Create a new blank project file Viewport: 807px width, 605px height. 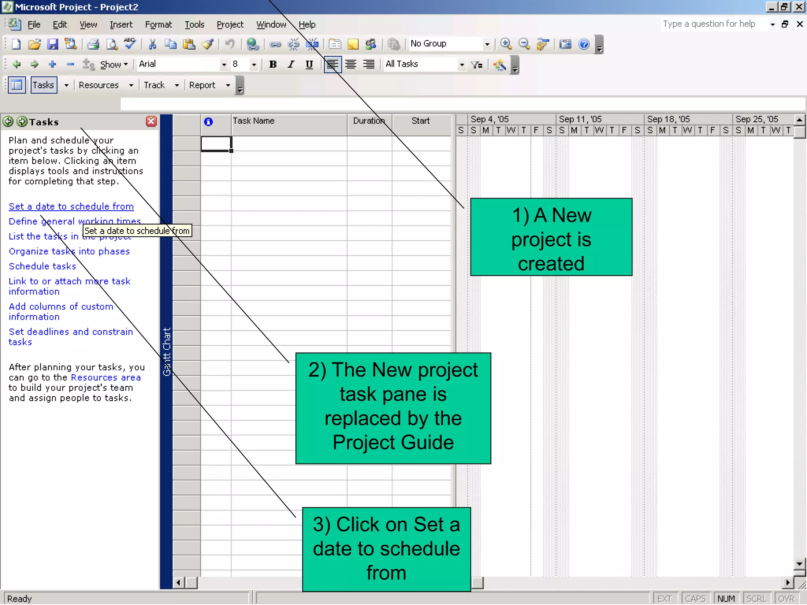tap(16, 44)
